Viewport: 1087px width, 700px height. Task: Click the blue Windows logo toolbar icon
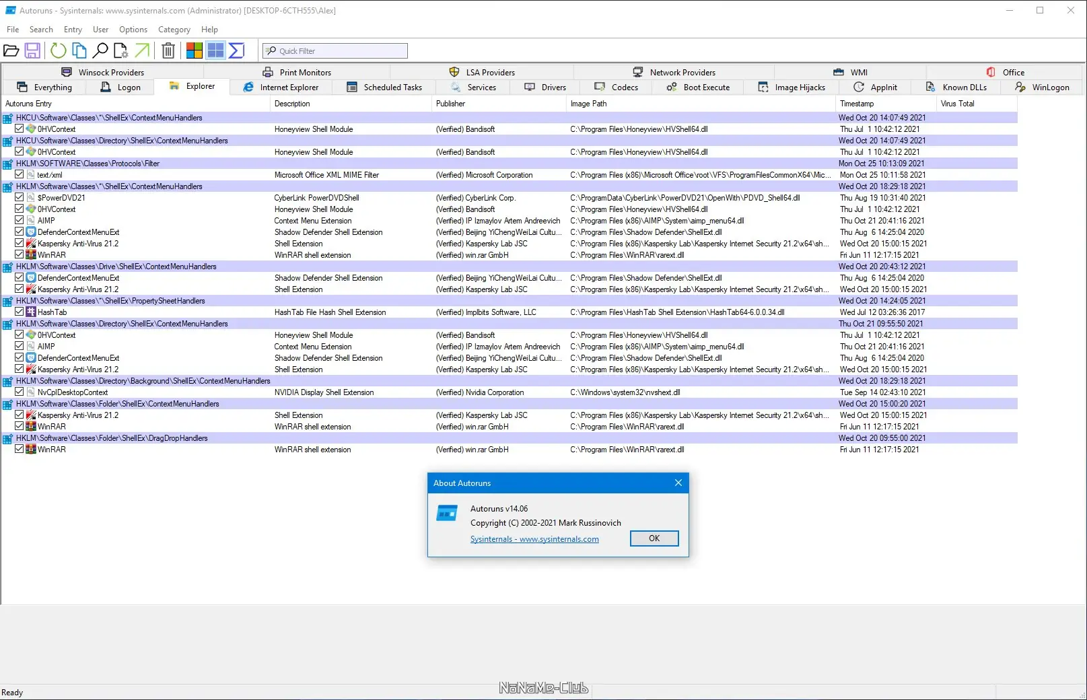coord(215,50)
